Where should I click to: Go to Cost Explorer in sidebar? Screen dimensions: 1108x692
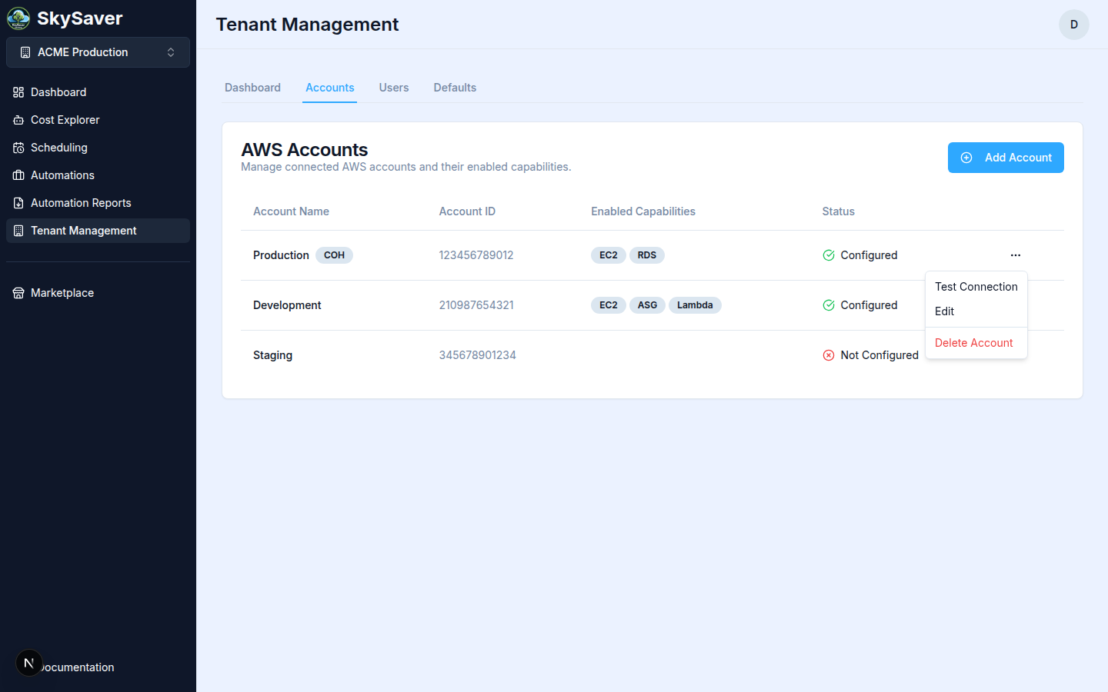(98, 120)
